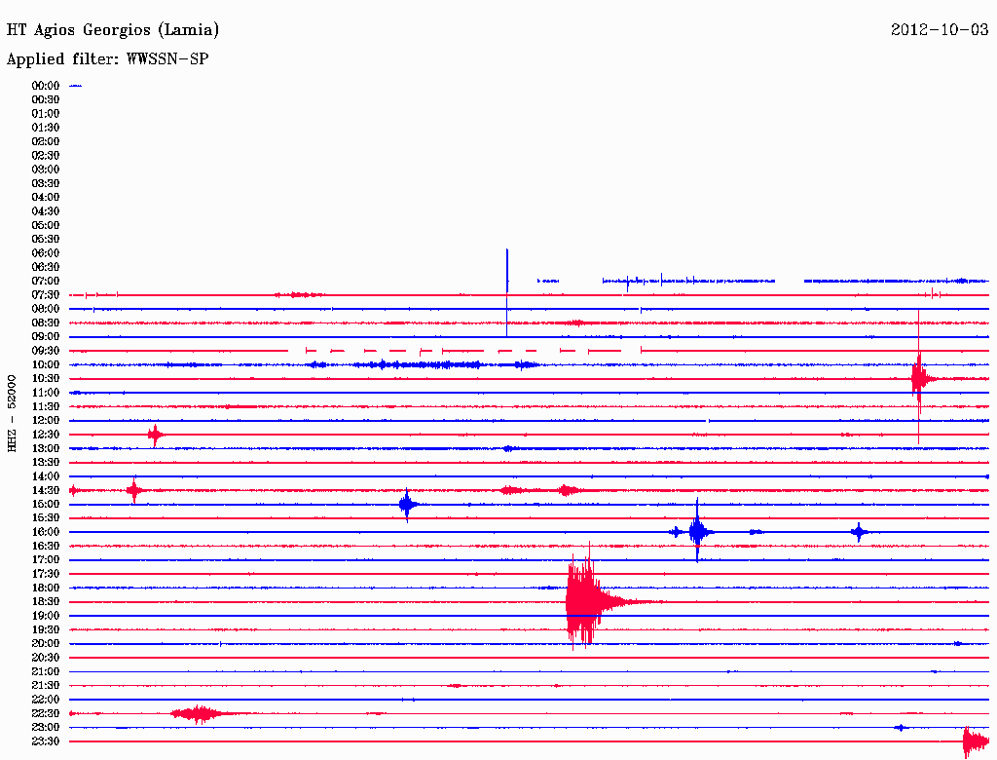Click the 08:30 time label

tap(46, 323)
